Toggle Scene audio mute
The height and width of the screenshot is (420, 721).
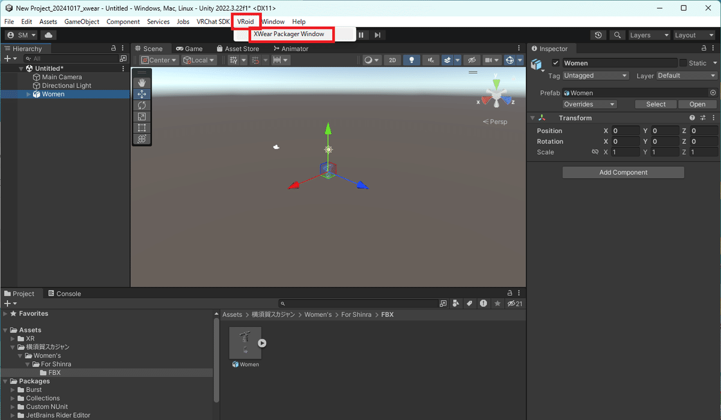430,60
